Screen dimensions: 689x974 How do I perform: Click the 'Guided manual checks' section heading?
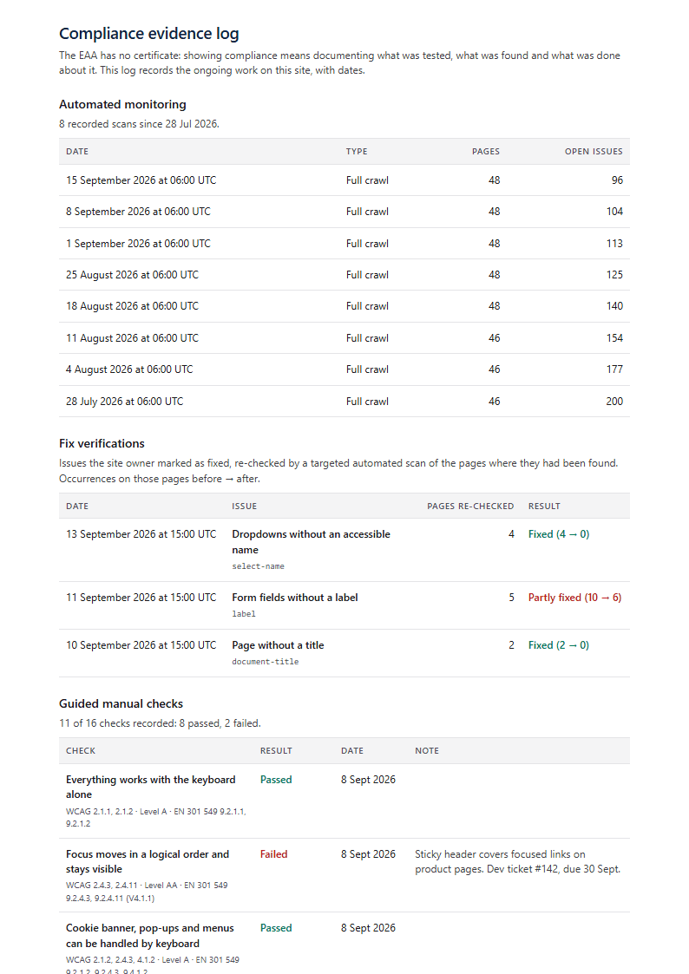point(121,703)
